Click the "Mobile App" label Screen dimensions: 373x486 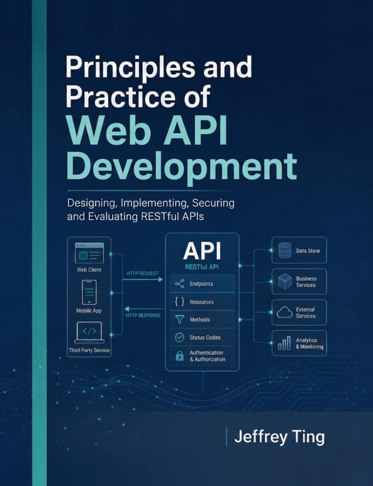(x=89, y=311)
